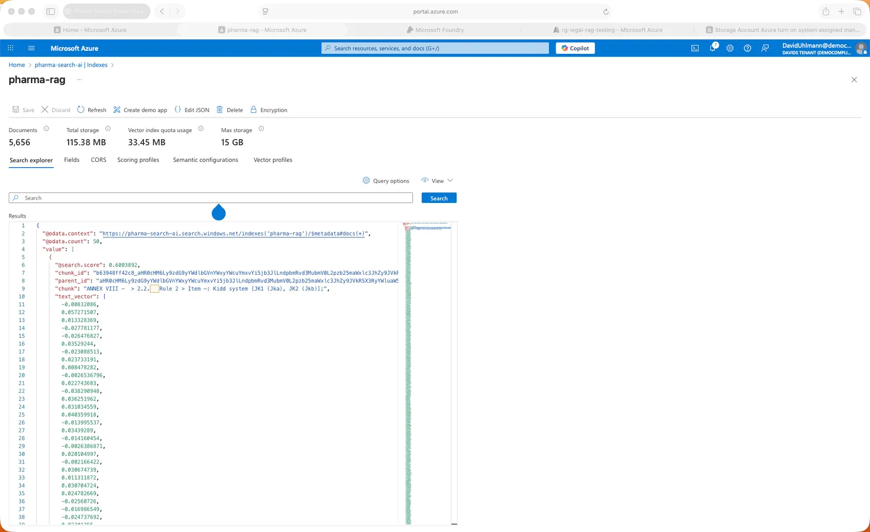Click the blue Search button

pos(439,198)
